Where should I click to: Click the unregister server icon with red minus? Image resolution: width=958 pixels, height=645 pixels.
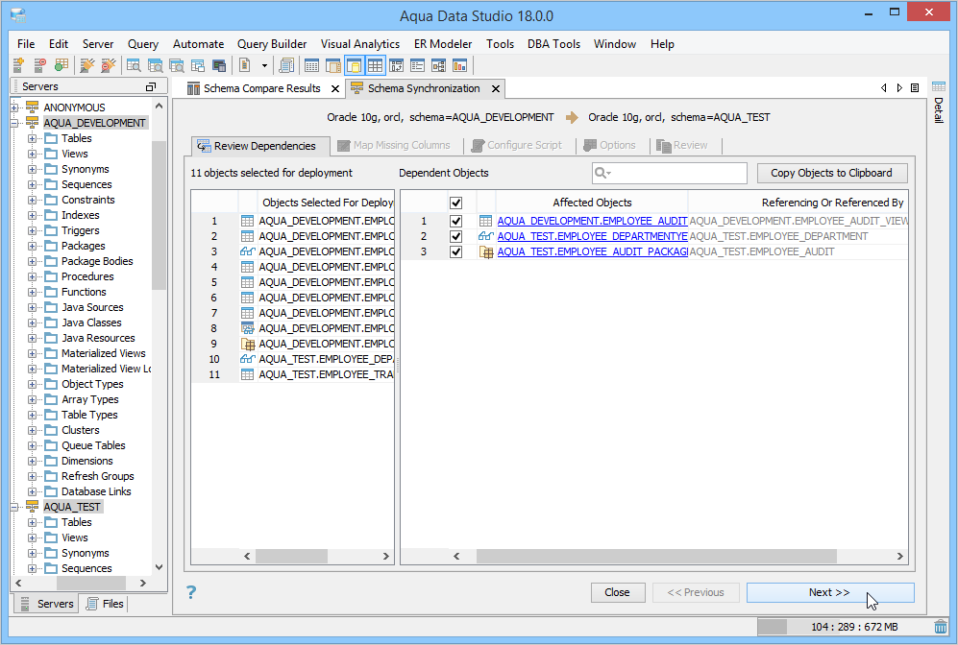[39, 65]
